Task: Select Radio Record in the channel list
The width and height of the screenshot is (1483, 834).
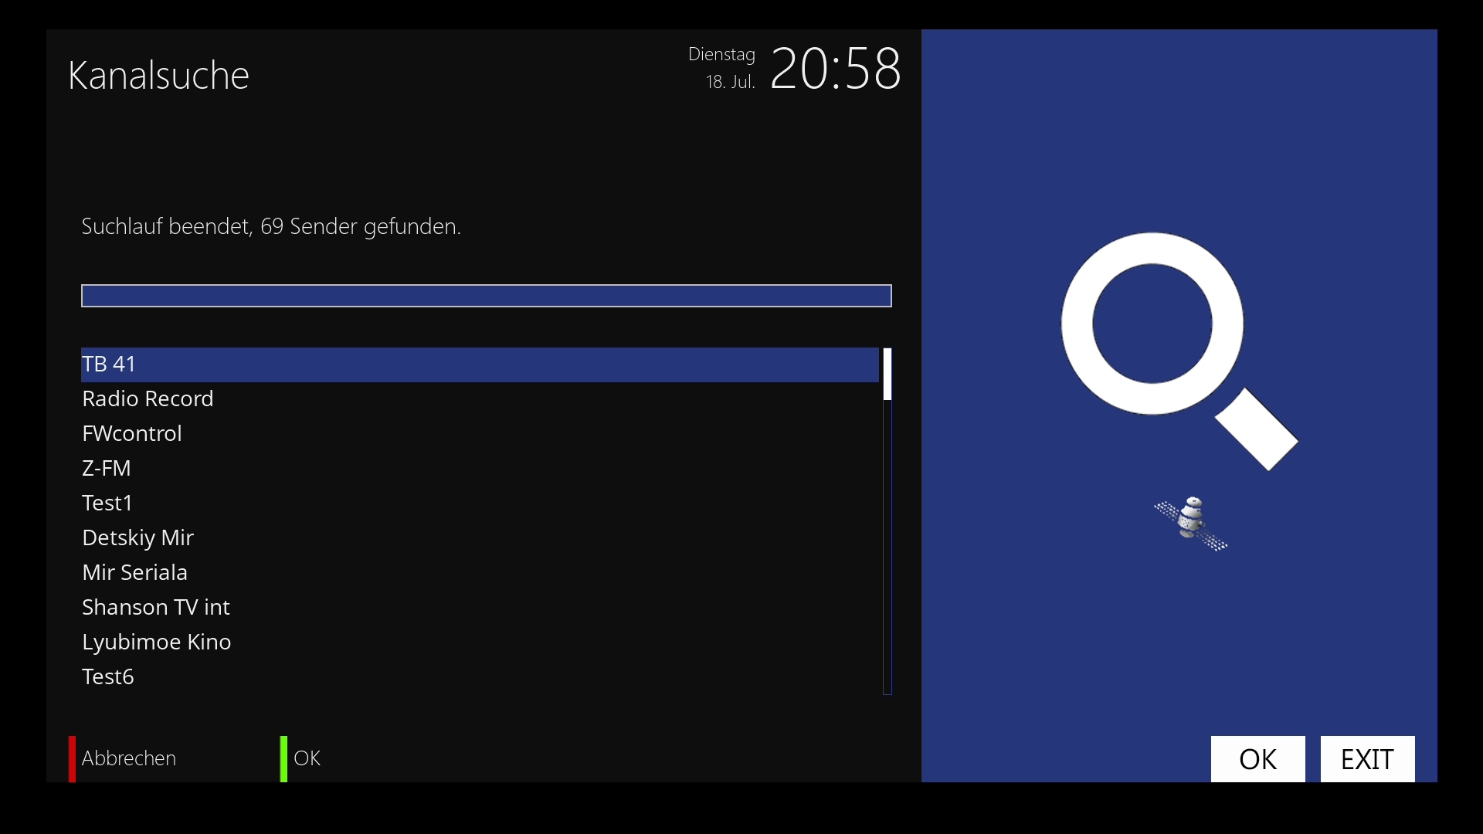Action: point(480,399)
